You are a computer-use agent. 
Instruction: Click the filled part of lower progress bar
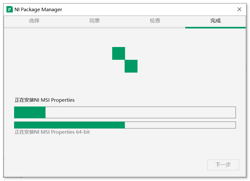pos(70,125)
